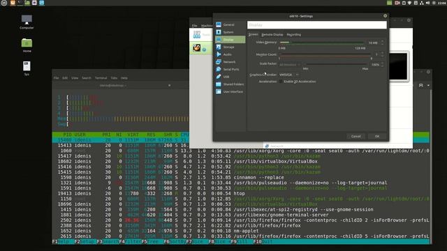Click the green indicator tray icon
The image size is (447, 251).
pos(390,3)
